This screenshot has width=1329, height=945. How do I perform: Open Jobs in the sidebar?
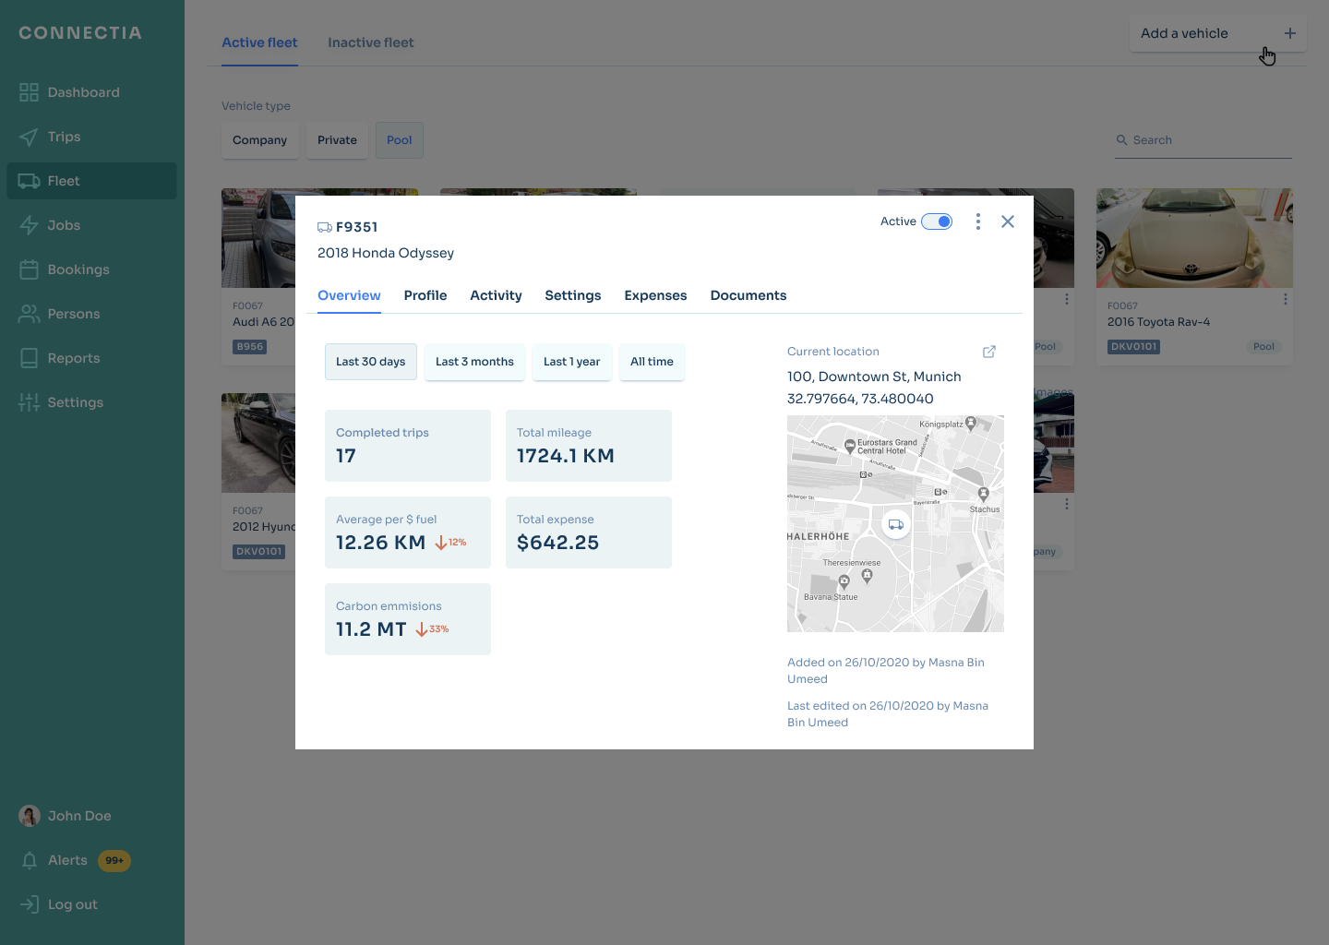(x=91, y=225)
